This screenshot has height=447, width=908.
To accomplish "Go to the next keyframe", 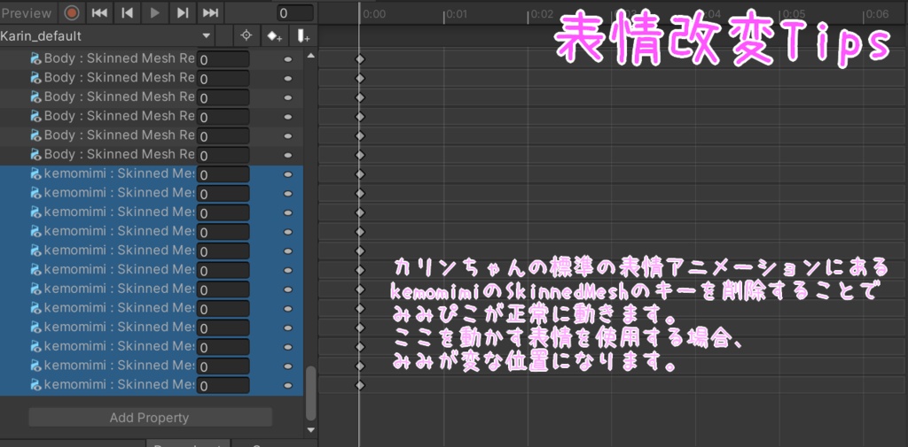I will 183,12.
